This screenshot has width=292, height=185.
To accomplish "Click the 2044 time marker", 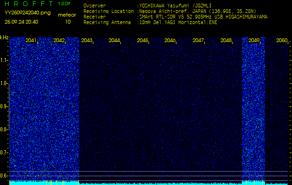I will click(x=114, y=40).
